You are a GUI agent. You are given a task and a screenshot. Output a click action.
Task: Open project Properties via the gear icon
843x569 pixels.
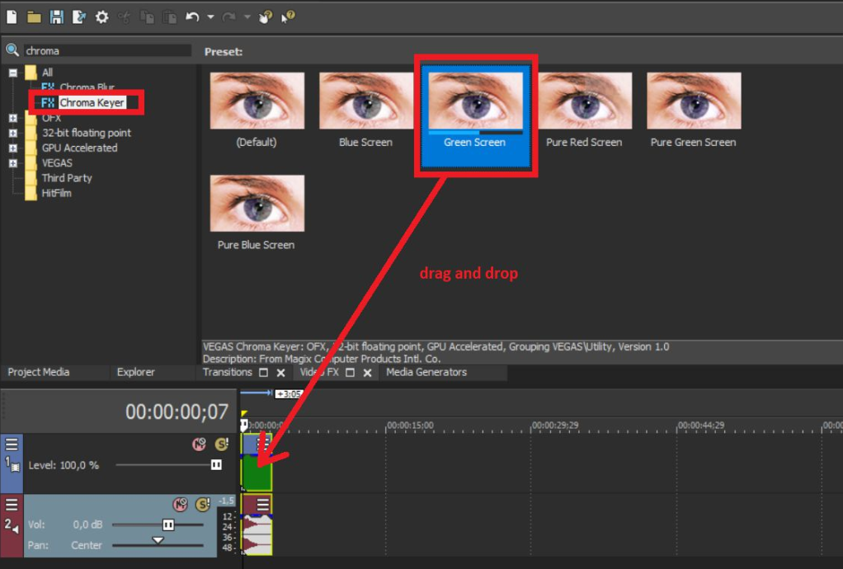[101, 16]
